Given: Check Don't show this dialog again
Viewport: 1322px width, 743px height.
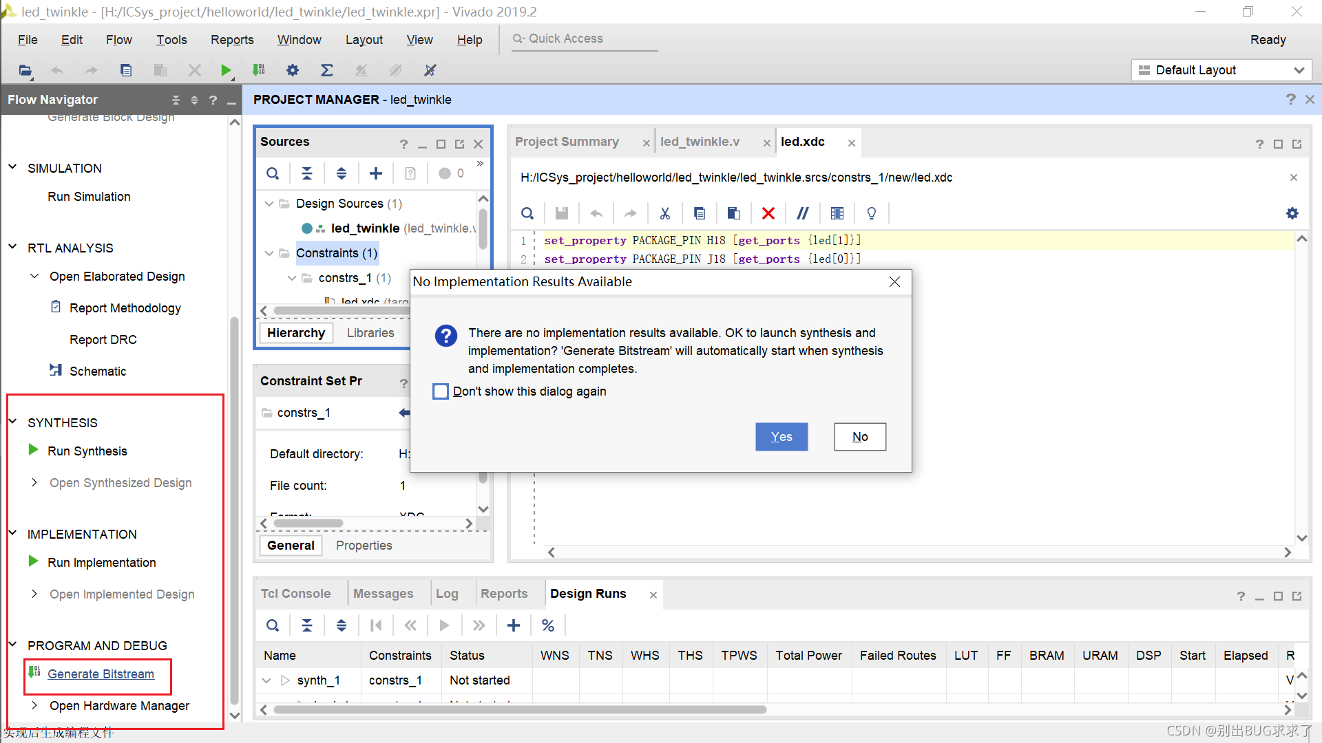Looking at the screenshot, I should (441, 391).
